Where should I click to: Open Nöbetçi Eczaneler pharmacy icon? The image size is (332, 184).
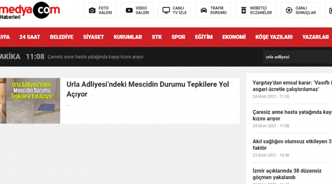[x=244, y=10]
